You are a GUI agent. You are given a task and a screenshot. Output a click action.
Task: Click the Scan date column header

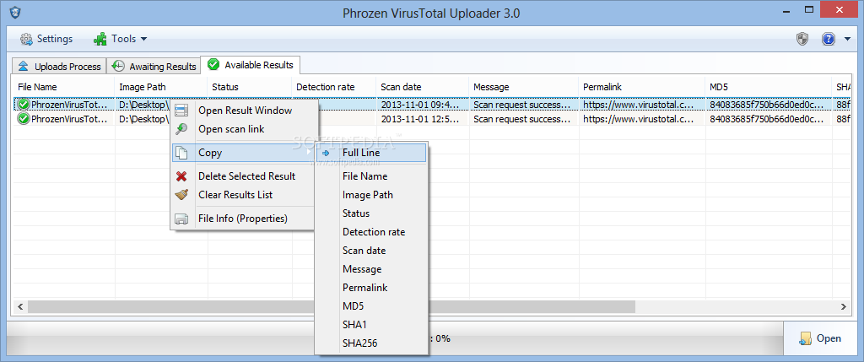point(423,87)
